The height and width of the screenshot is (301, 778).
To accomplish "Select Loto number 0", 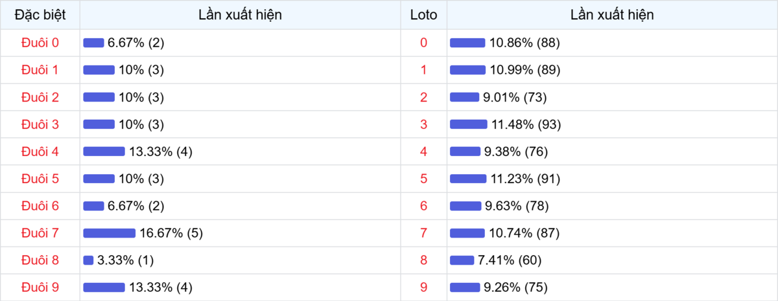I will [x=424, y=43].
